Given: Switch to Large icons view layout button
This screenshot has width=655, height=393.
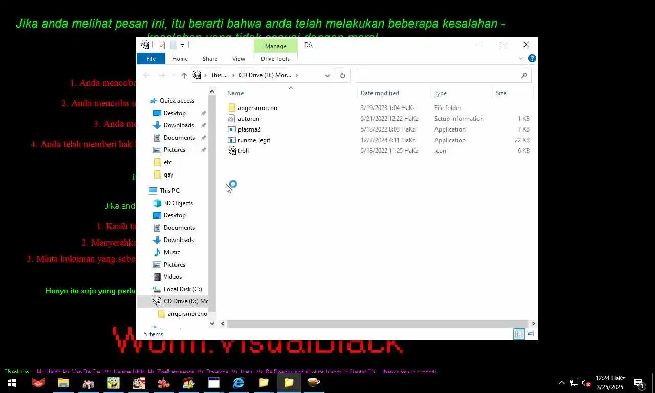Looking at the screenshot, I should coord(530,334).
